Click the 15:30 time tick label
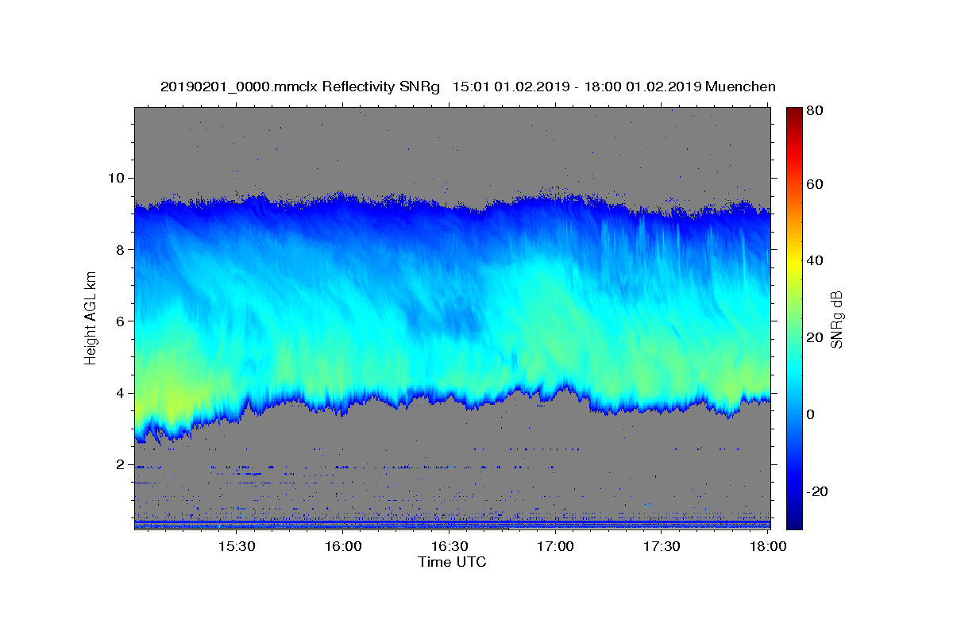Image resolution: width=953 pixels, height=635 pixels. (237, 547)
